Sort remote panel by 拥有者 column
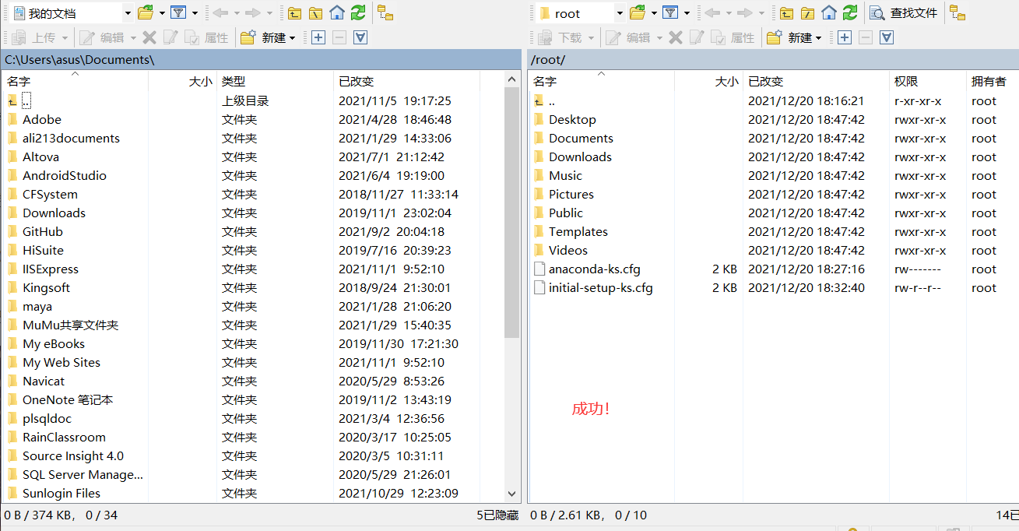 [993, 81]
